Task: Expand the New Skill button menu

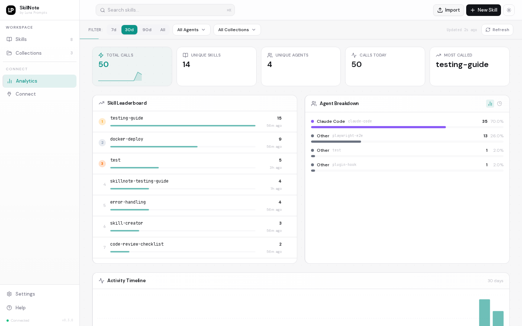Action: 484,10
